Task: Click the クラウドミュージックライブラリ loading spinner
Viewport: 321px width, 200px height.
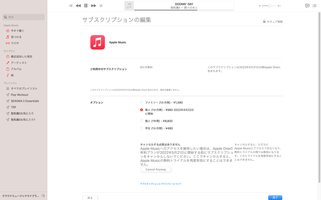Action: point(43,196)
